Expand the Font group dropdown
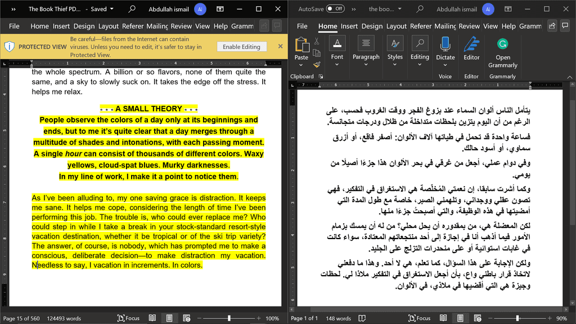Screen dimensions: 576x324 point(337,65)
